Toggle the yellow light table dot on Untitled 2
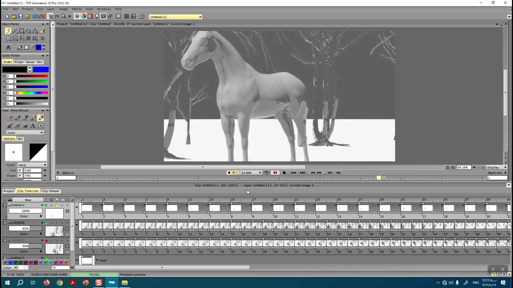This screenshot has height=288, width=513. point(57,205)
